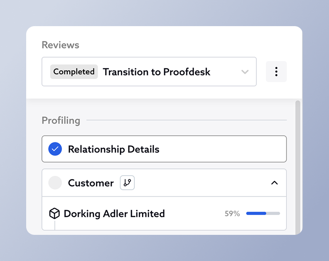
Task: Click the blue checkmark on Relationship Details
Action: coord(55,149)
